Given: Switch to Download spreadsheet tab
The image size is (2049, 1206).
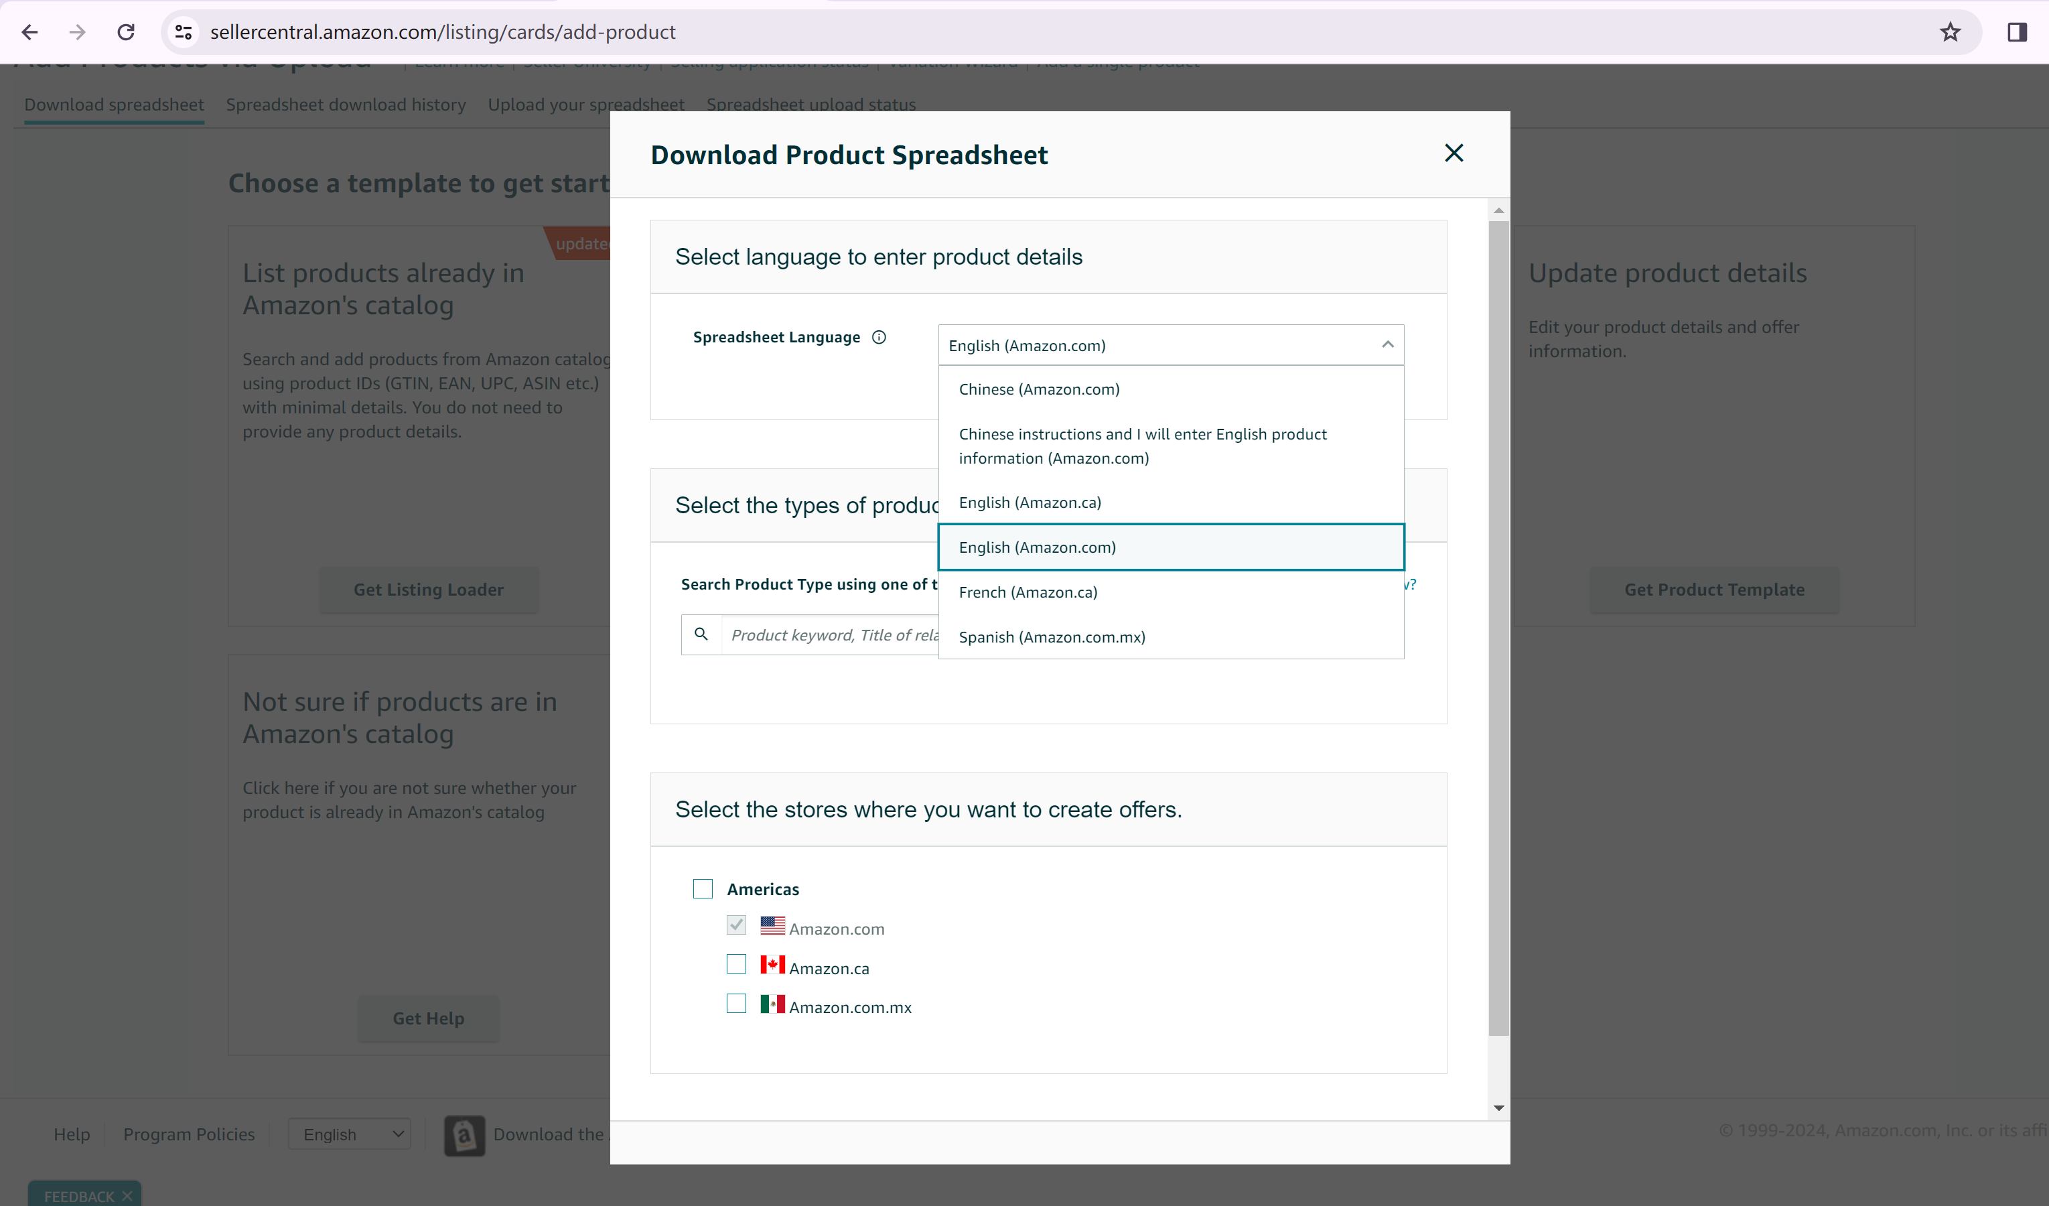Looking at the screenshot, I should coord(114,105).
